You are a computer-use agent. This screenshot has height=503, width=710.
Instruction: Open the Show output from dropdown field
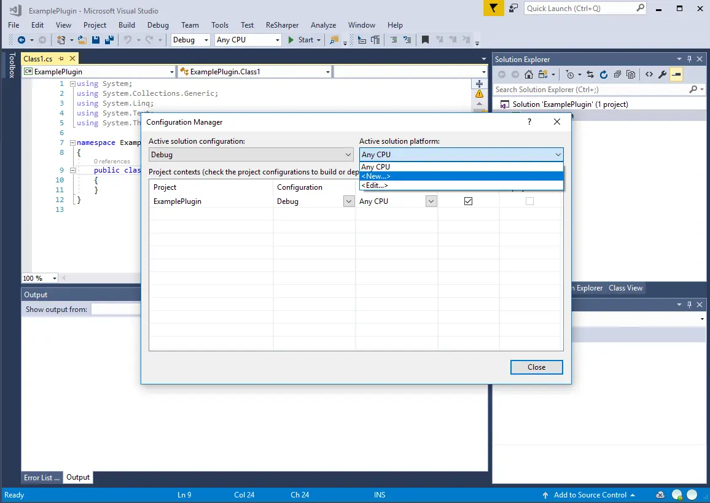point(115,309)
